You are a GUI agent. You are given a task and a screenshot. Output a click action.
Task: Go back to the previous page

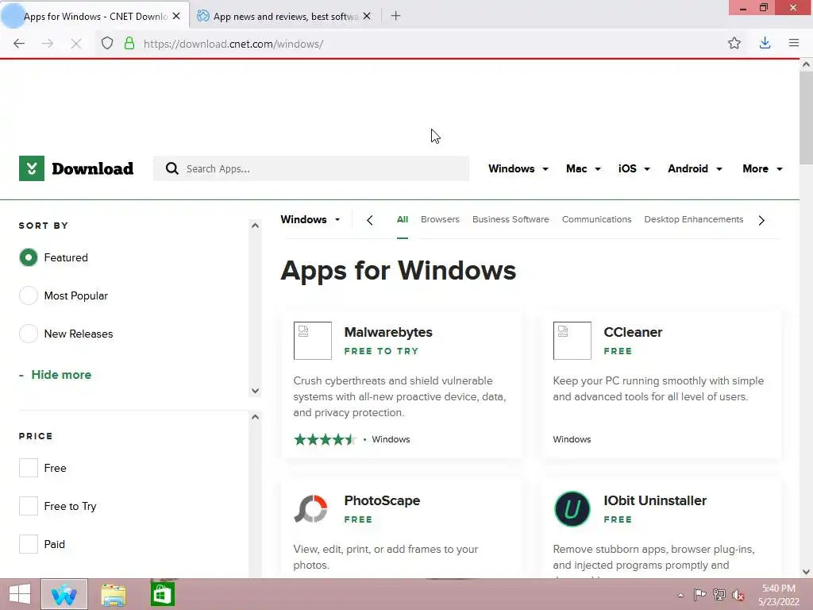(19, 44)
